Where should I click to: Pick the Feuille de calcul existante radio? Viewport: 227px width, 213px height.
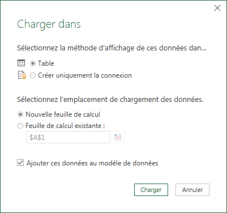(20, 126)
